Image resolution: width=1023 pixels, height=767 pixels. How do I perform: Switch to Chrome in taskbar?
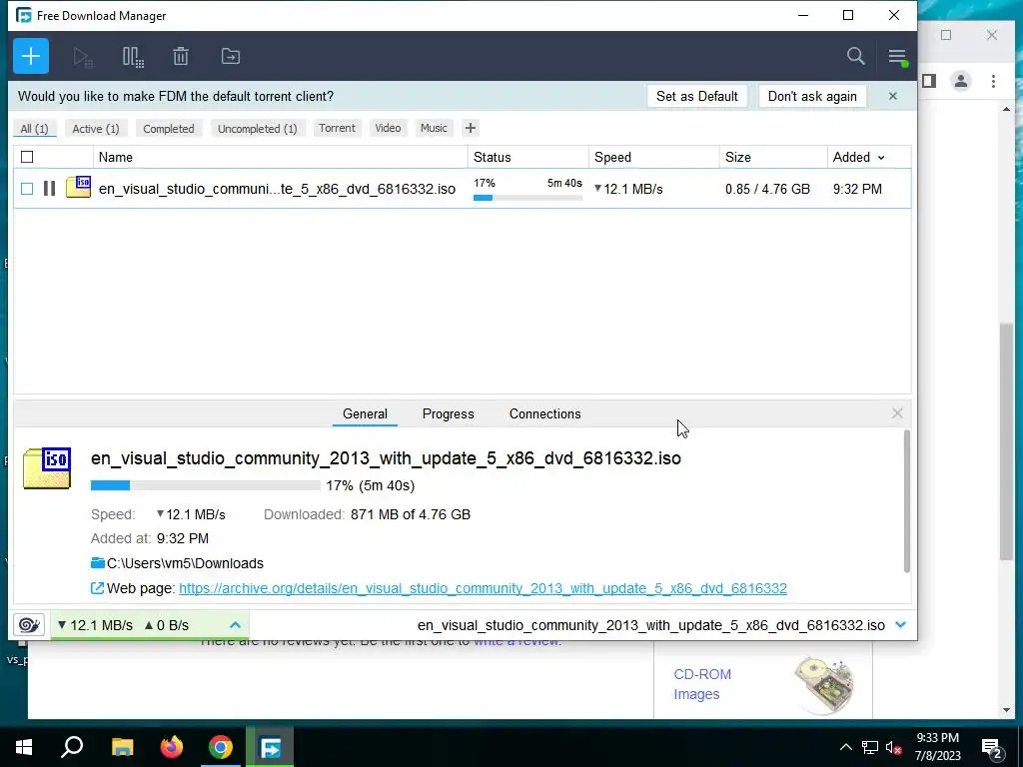point(221,747)
